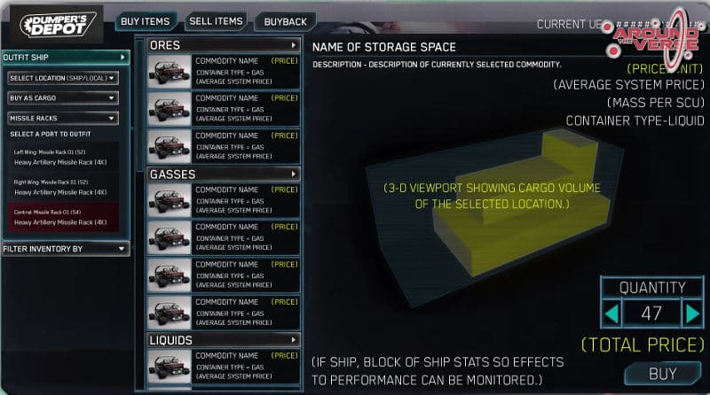Expand the Outfit Ship panel arrow
The width and height of the screenshot is (710, 395).
pyautogui.click(x=122, y=58)
